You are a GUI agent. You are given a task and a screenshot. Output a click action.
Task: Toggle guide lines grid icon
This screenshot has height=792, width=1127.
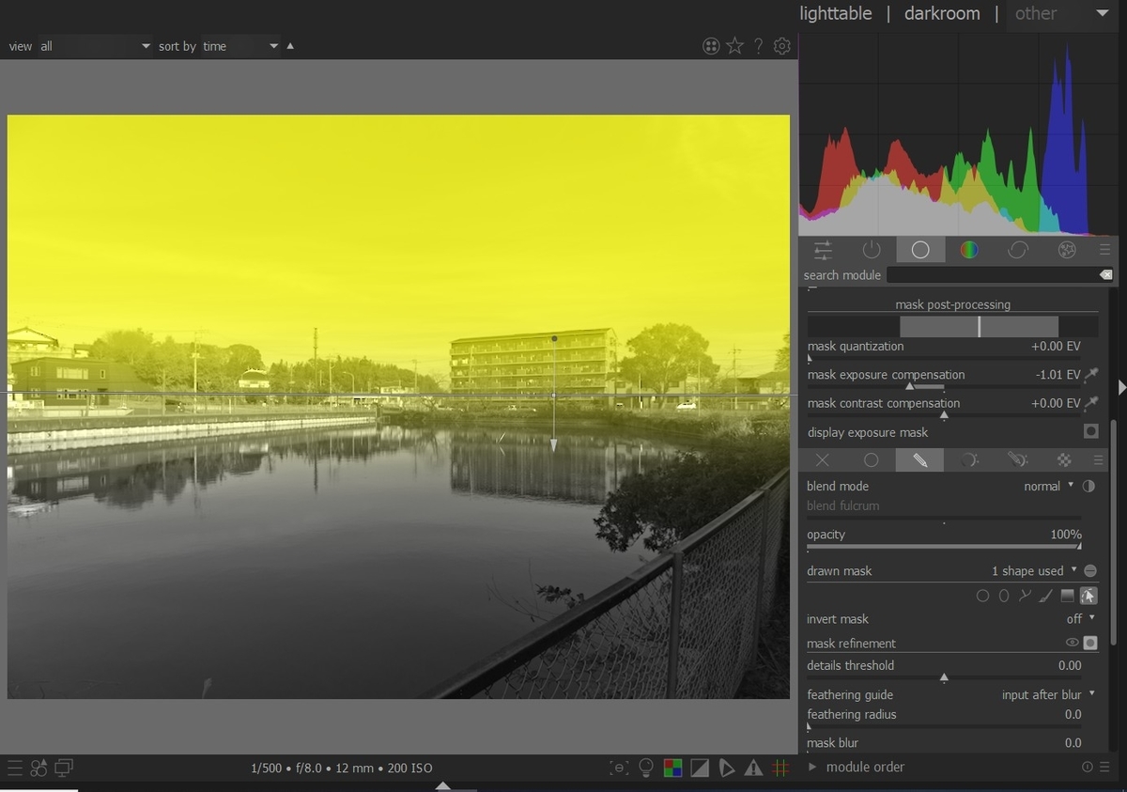point(780,768)
